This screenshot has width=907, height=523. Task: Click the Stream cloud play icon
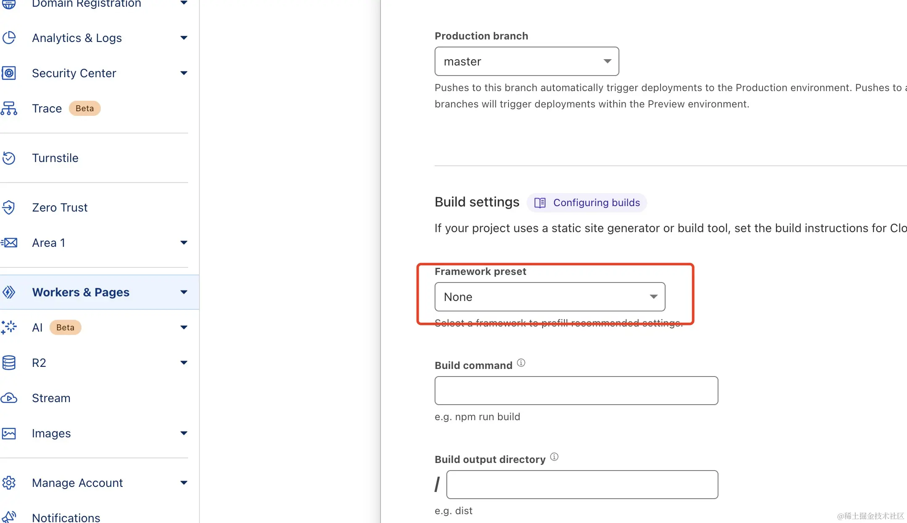(x=9, y=398)
